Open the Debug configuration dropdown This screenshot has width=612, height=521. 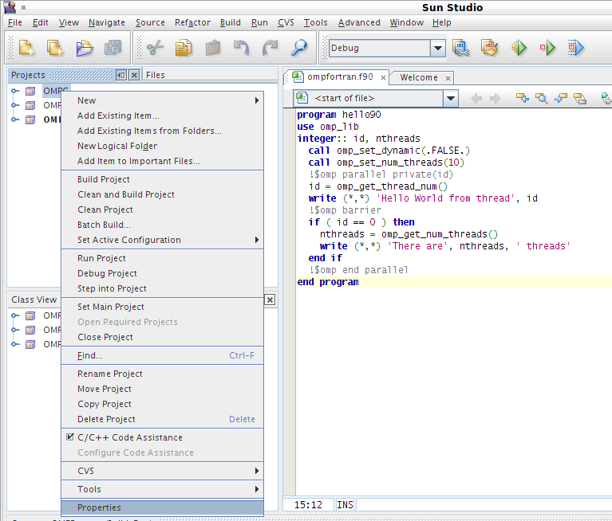438,48
